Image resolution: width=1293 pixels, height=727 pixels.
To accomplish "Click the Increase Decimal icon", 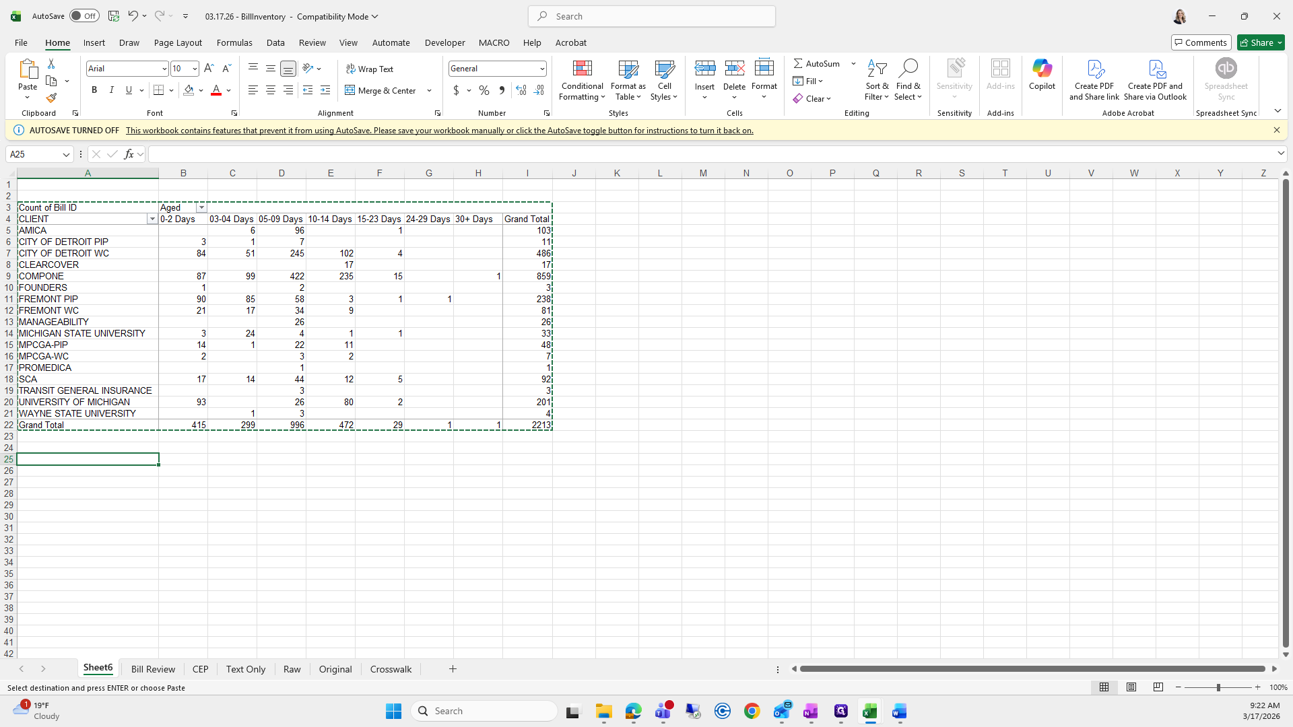I will tap(521, 90).
